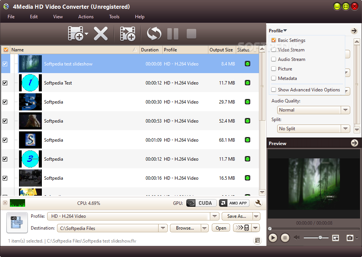Select the Softpedia test slideshow thumbnail

click(30, 64)
